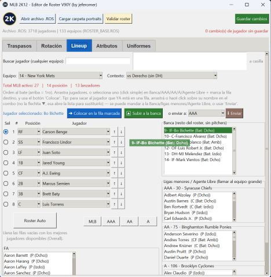Switch to the Rotación tab

pos(52,46)
